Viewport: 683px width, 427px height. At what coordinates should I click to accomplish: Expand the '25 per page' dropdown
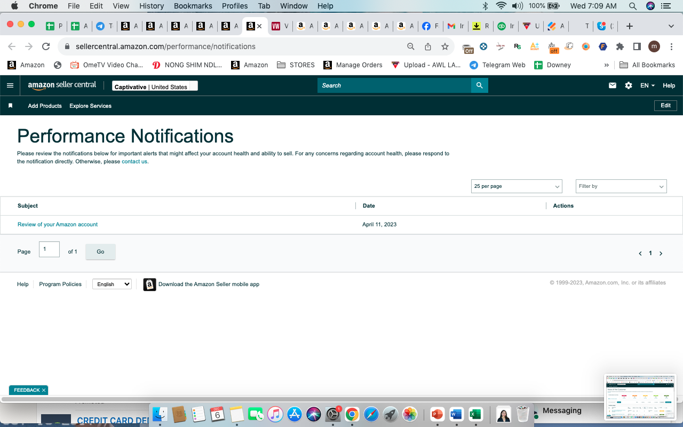tap(517, 186)
